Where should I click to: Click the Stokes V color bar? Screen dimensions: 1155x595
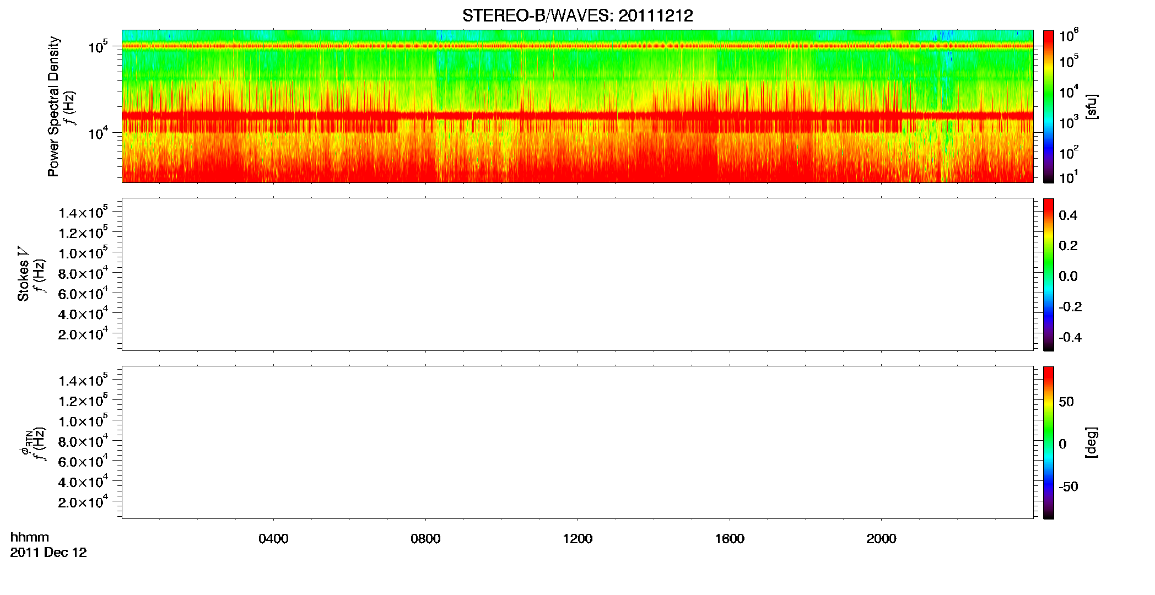pyautogui.click(x=1049, y=274)
